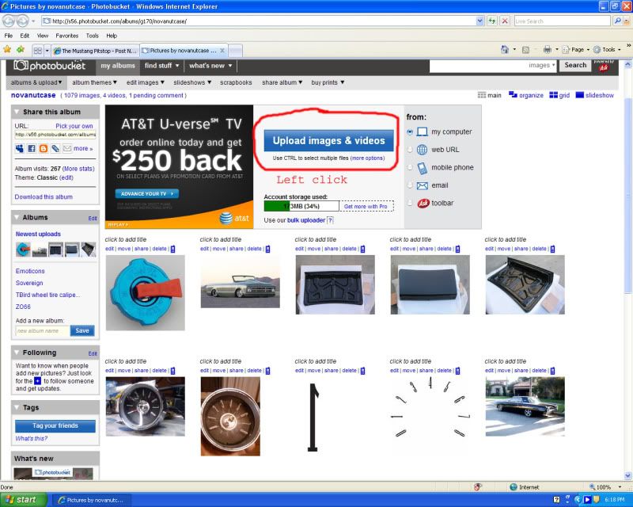Image resolution: width=633 pixels, height=507 pixels.
Task: Click 'Upload images & videos' button
Action: [x=328, y=141]
